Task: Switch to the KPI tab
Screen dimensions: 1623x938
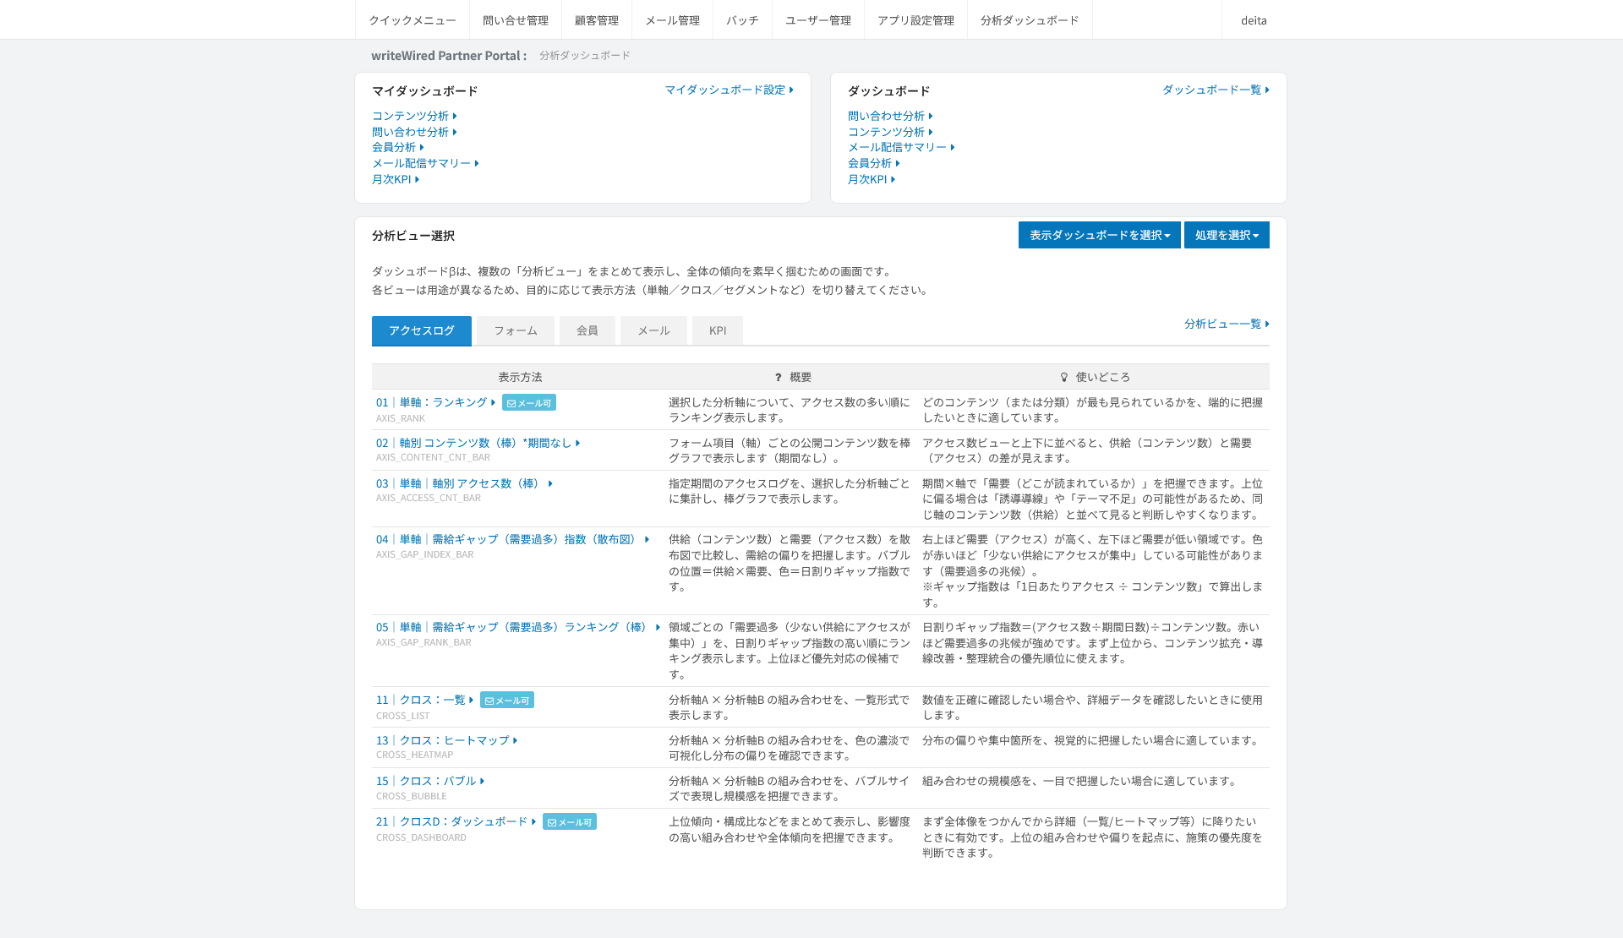Action: point(718,330)
